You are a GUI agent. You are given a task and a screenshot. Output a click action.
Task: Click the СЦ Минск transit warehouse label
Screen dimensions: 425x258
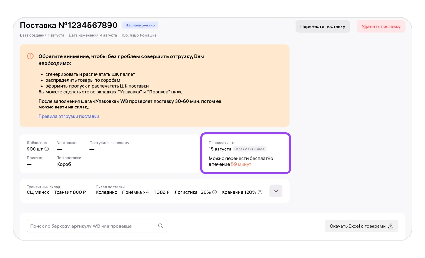(38, 192)
